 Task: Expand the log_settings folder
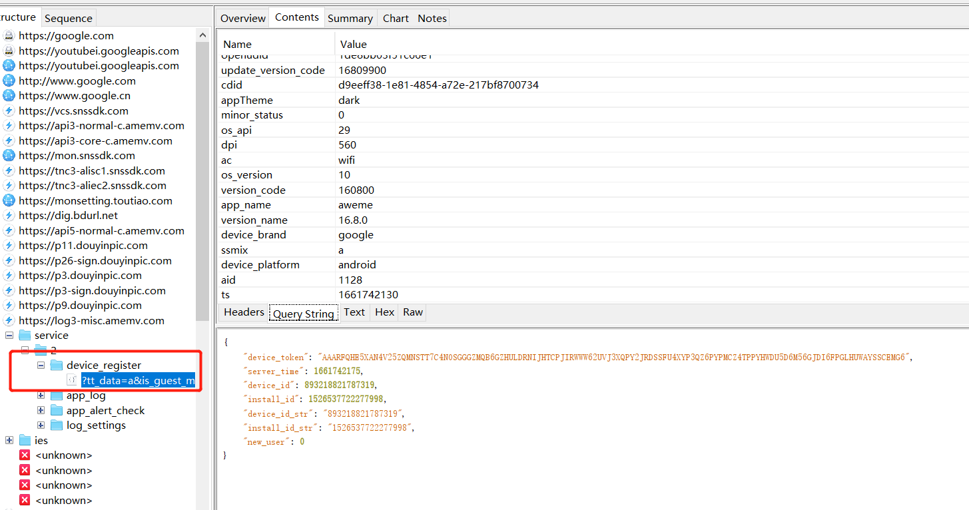pos(41,425)
